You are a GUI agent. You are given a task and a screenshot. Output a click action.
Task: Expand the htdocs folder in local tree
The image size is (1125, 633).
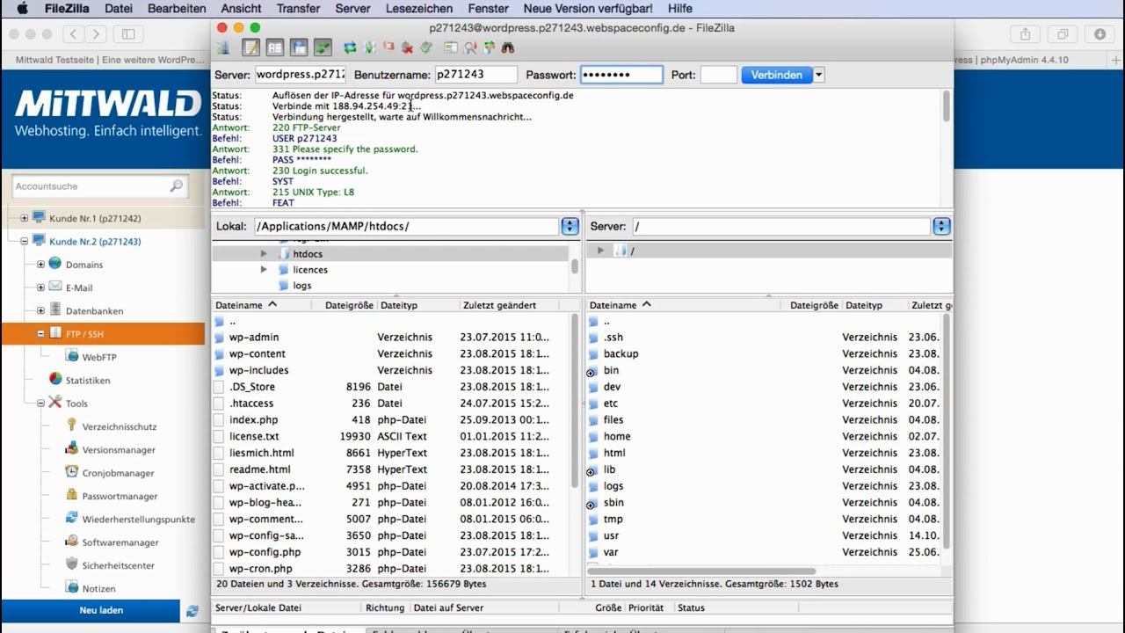pyautogui.click(x=264, y=253)
